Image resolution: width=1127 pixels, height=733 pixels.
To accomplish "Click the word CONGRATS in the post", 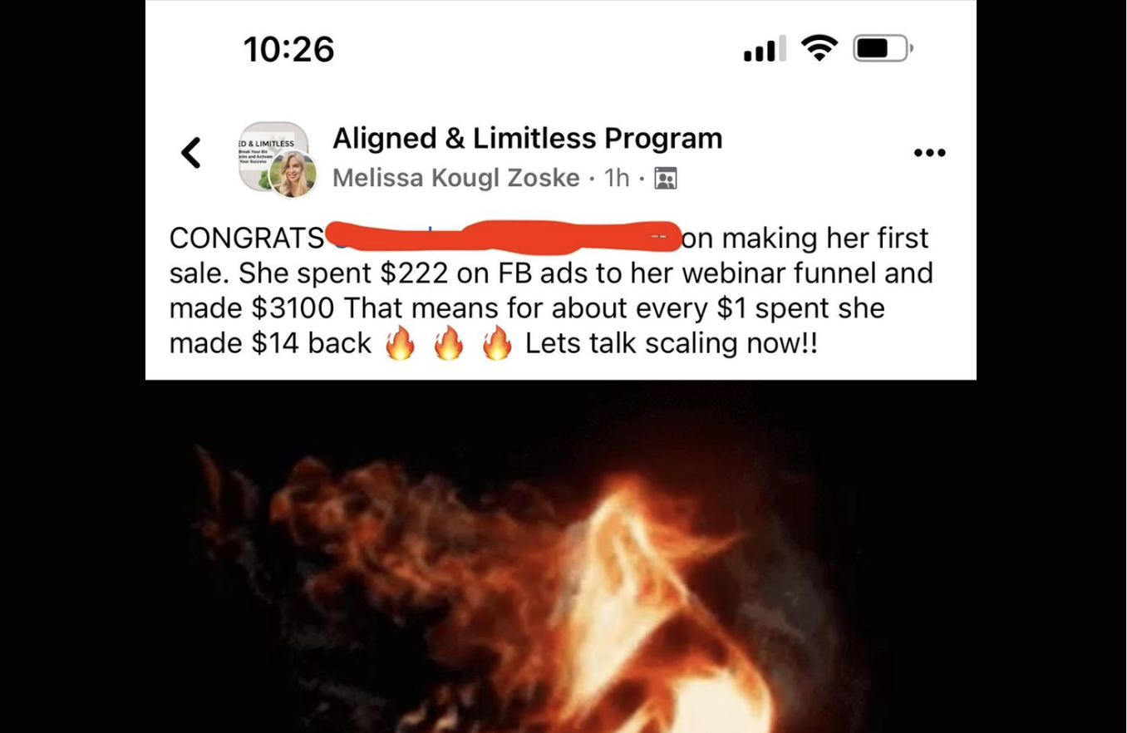I will point(246,239).
